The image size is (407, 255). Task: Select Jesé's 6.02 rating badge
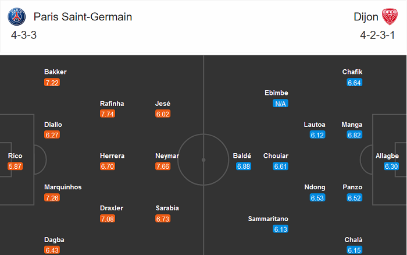click(163, 114)
